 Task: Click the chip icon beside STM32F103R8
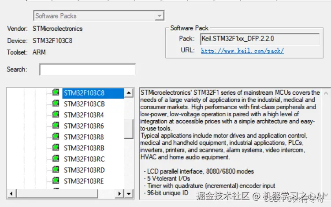pos(56,136)
